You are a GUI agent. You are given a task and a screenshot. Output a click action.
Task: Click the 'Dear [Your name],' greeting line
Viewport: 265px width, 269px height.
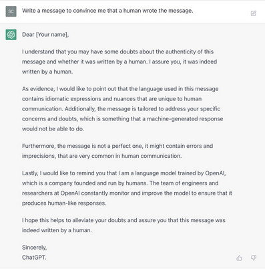tap(45, 35)
